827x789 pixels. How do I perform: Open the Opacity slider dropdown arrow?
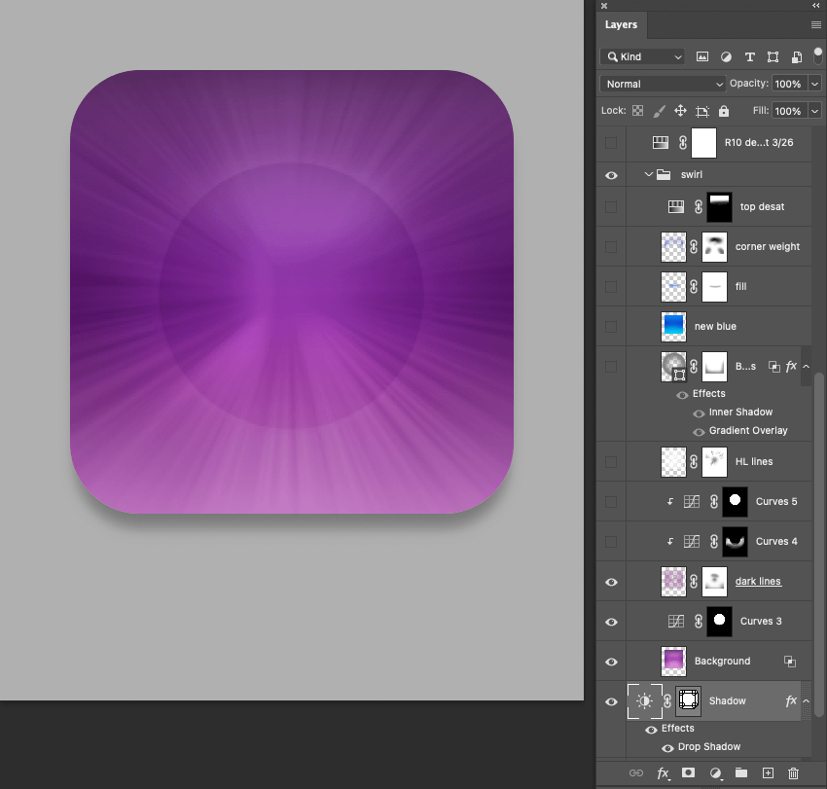point(814,84)
